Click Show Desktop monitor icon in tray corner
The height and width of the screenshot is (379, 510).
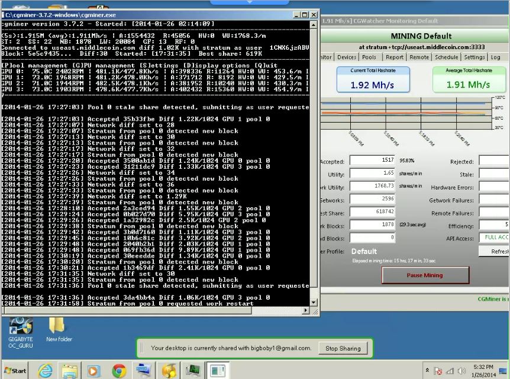pos(503,371)
